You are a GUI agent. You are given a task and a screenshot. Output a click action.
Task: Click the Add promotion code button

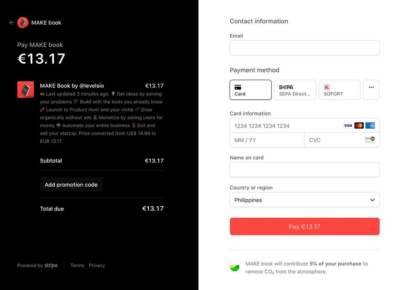[71, 184]
